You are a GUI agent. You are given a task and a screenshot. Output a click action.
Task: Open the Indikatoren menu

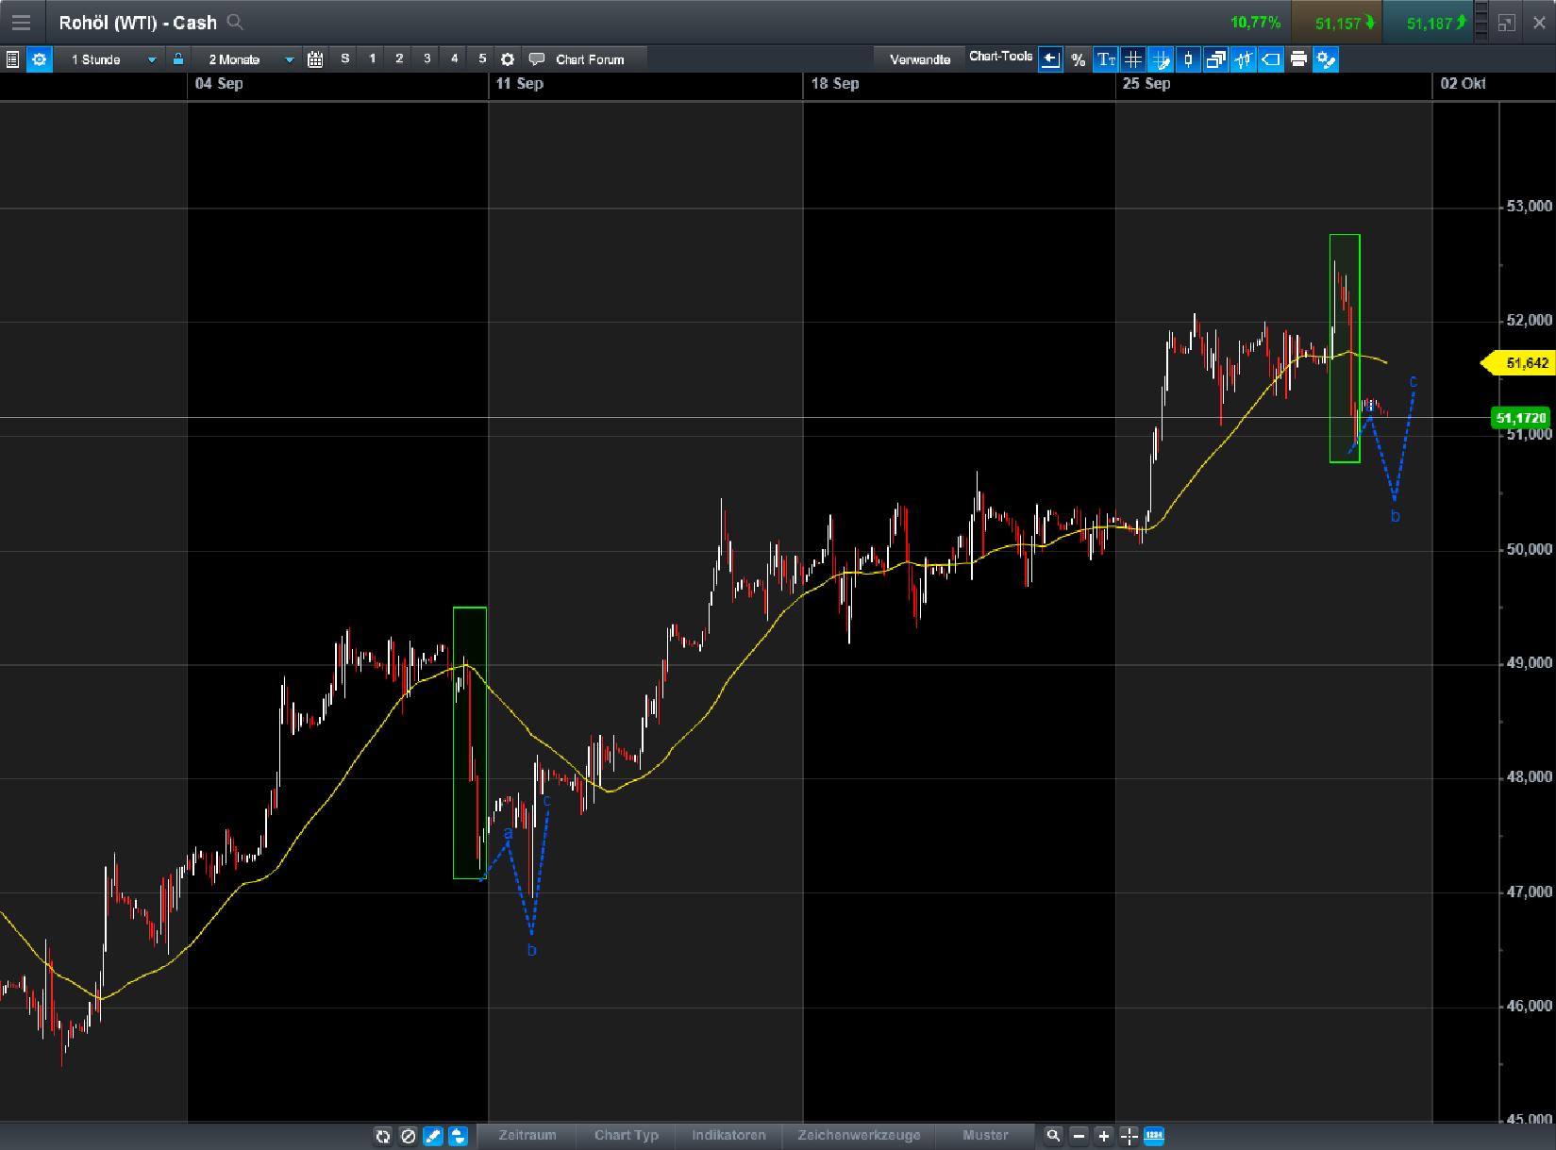(728, 1136)
